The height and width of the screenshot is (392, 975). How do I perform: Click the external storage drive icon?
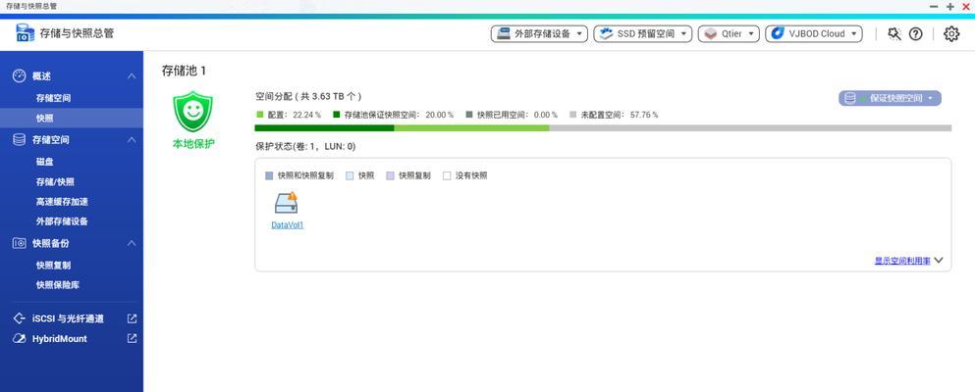[x=503, y=33]
